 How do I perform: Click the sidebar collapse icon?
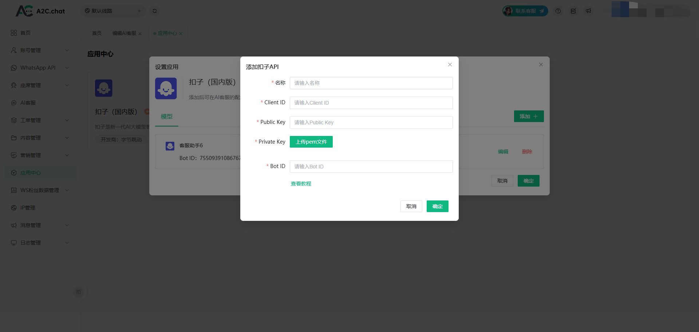[x=78, y=292]
